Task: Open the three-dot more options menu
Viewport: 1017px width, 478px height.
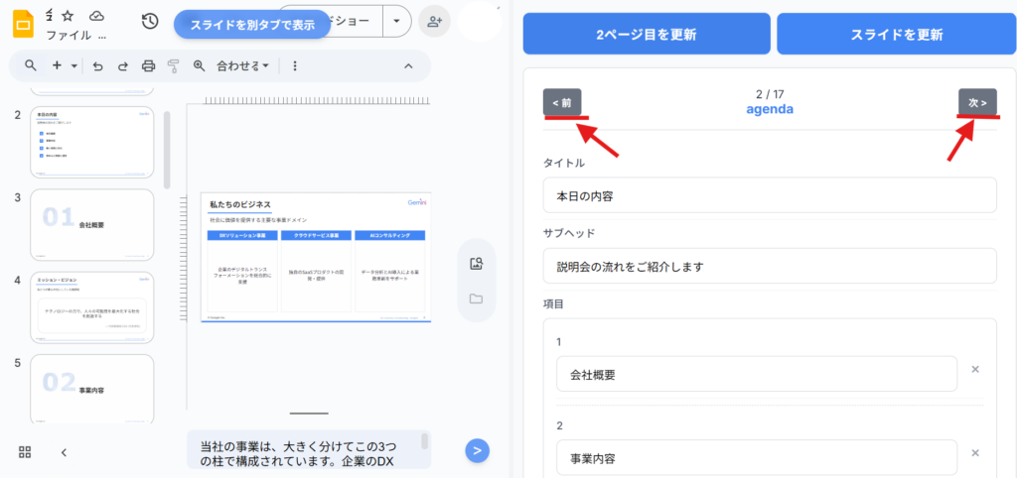Action: tap(295, 65)
